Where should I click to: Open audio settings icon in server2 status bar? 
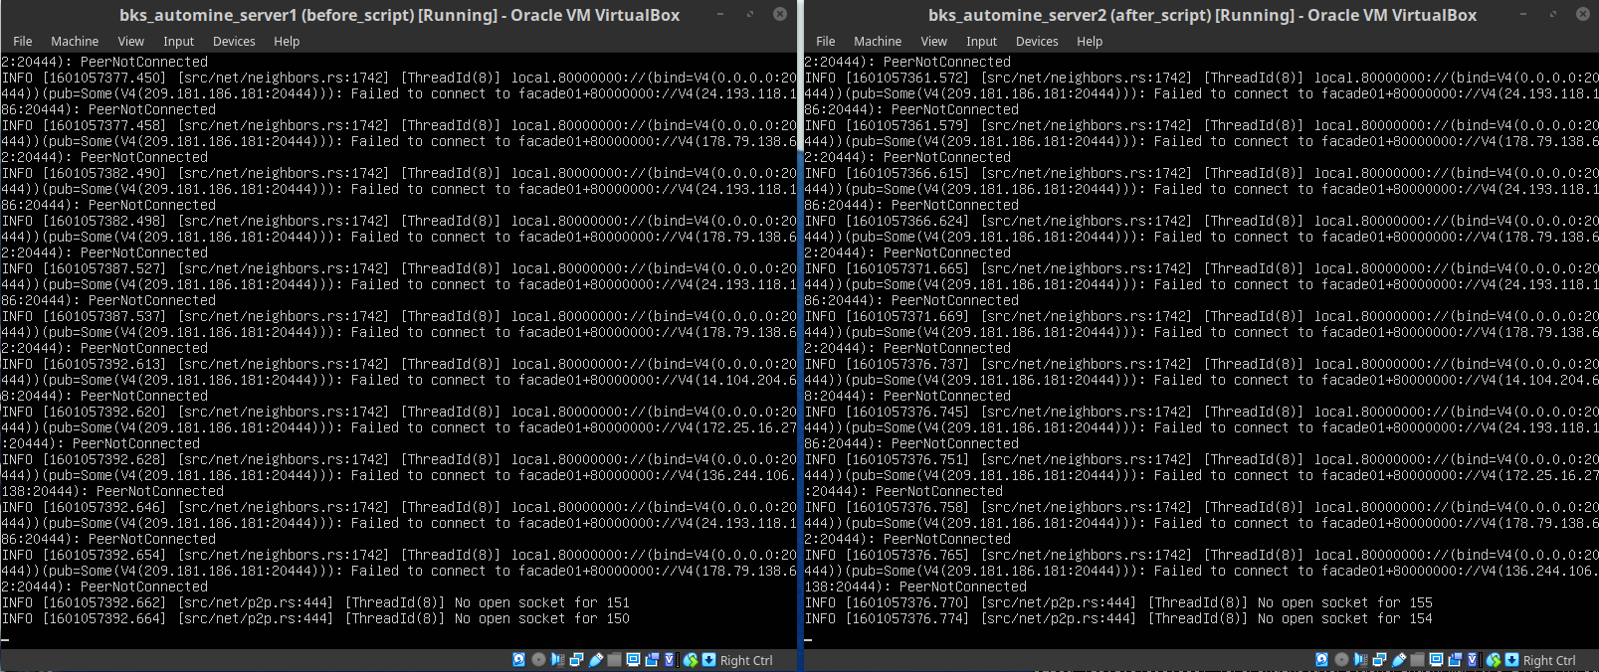[x=1360, y=659]
